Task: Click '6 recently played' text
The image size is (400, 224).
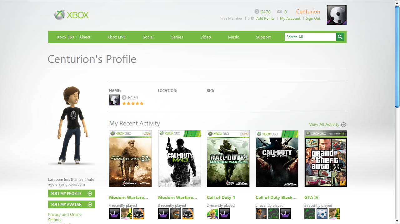Action: click(269, 206)
